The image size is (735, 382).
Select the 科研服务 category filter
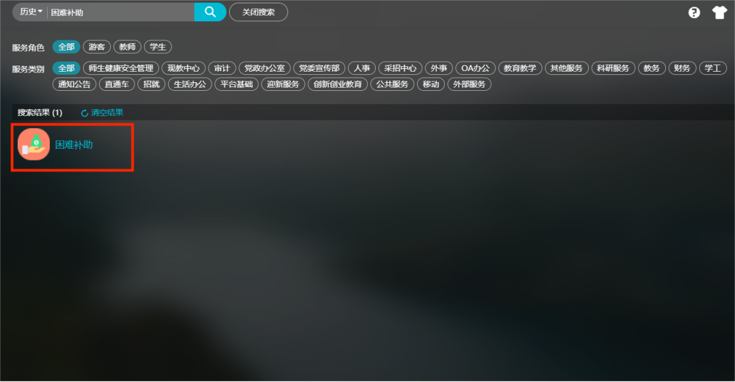pyautogui.click(x=612, y=68)
